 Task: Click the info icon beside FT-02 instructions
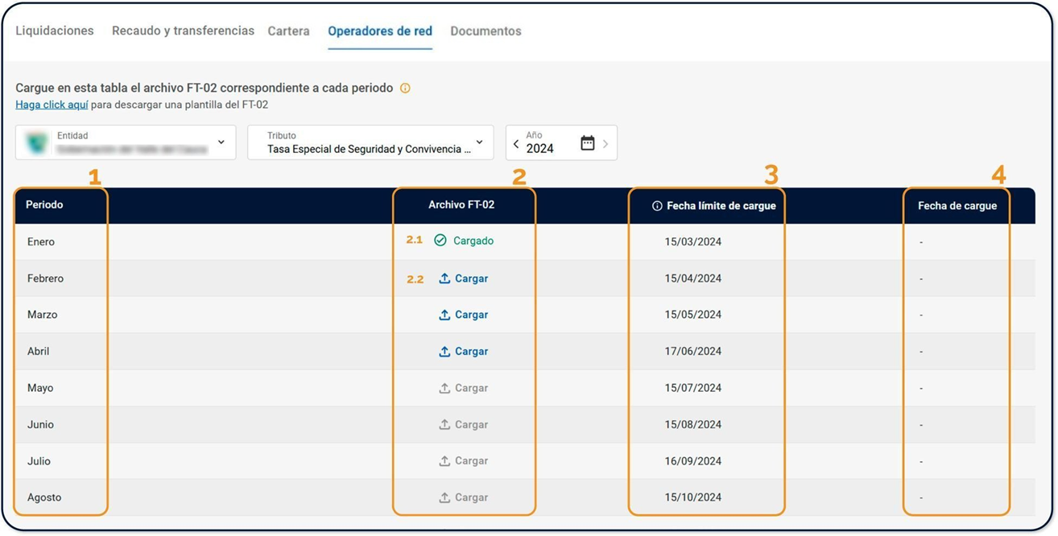[405, 89]
